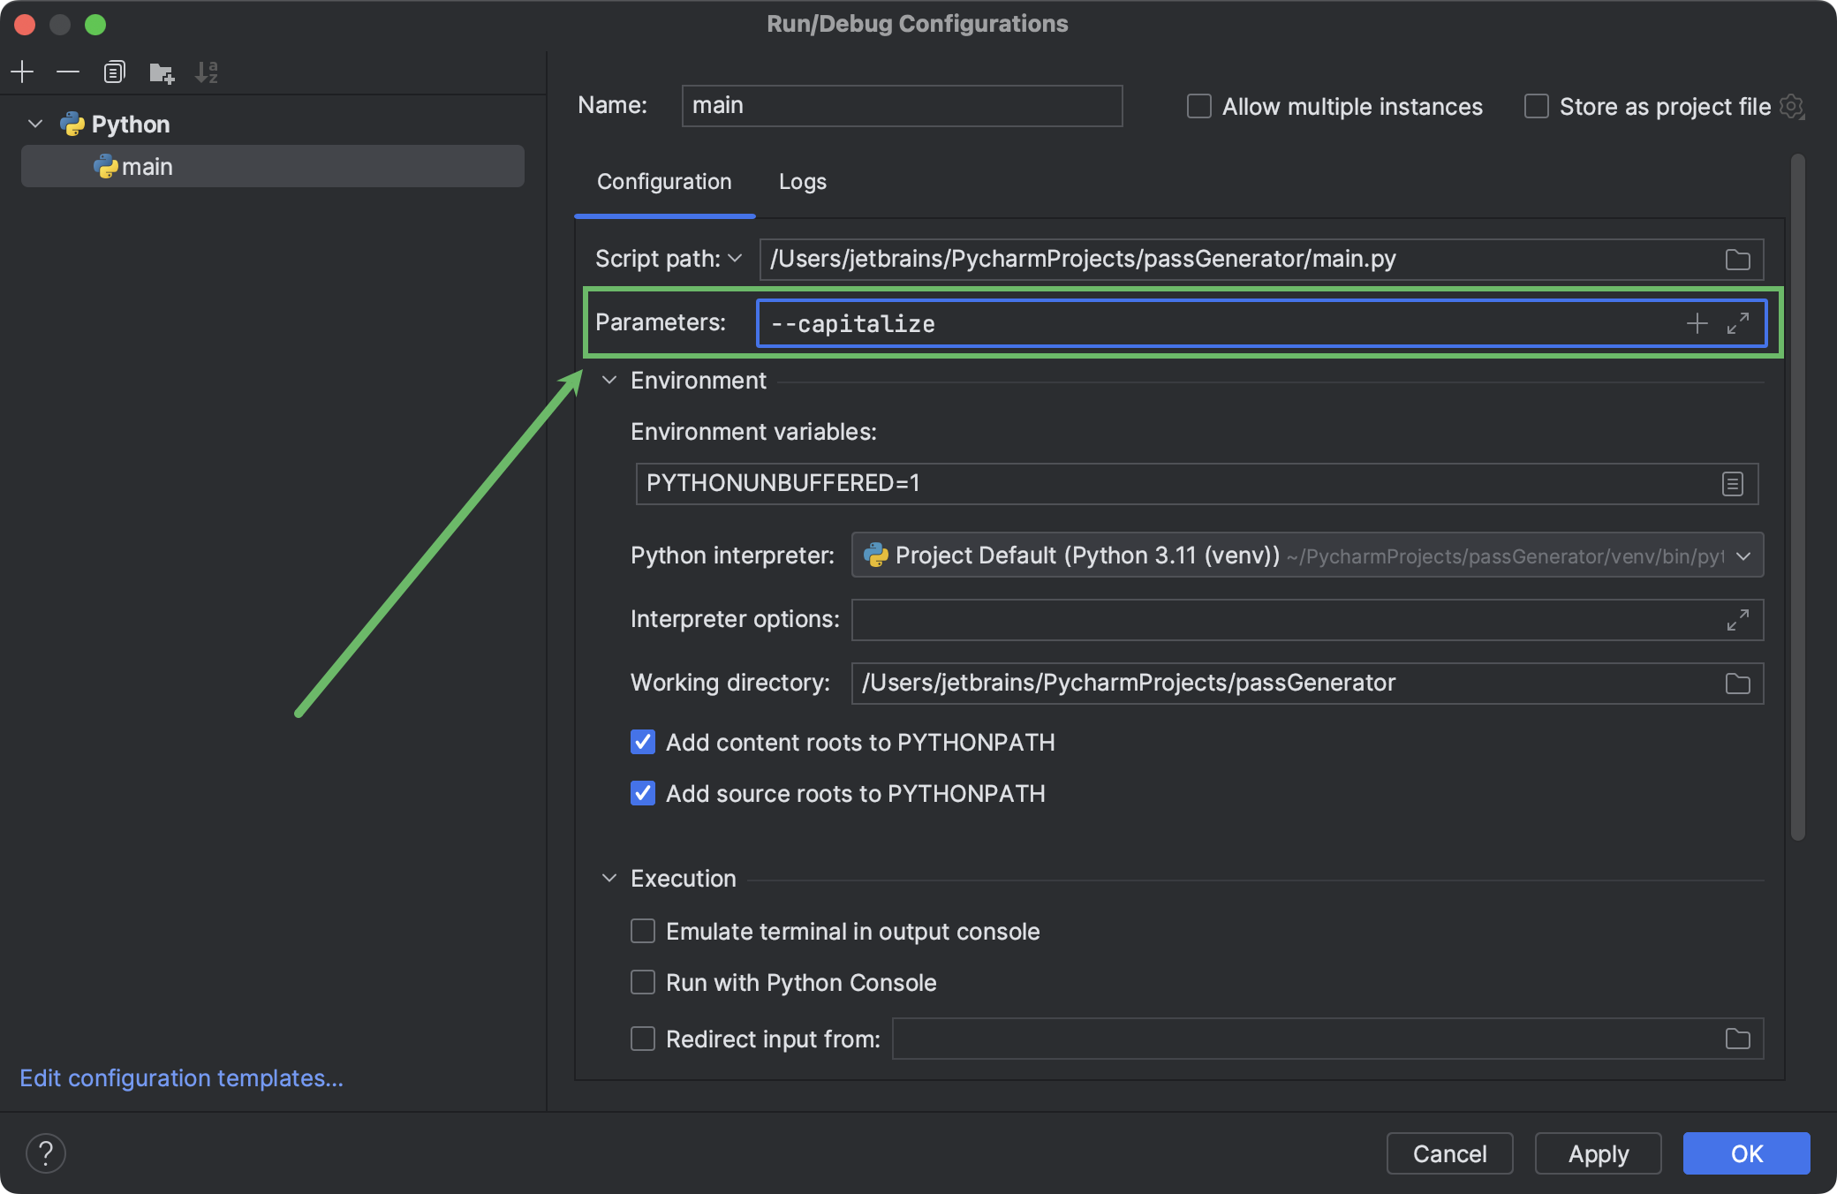Switch to the Logs tab

pos(804,181)
